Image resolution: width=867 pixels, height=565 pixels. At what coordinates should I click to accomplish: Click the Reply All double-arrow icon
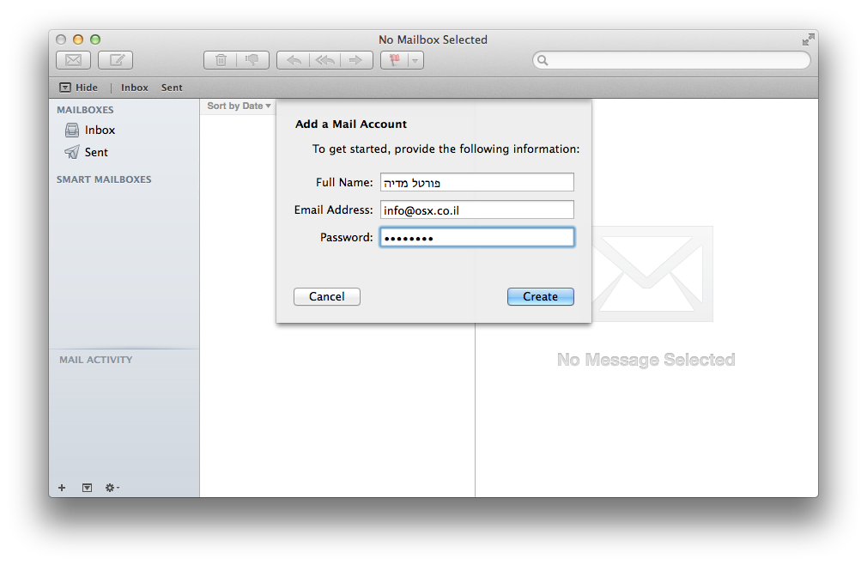(x=325, y=60)
